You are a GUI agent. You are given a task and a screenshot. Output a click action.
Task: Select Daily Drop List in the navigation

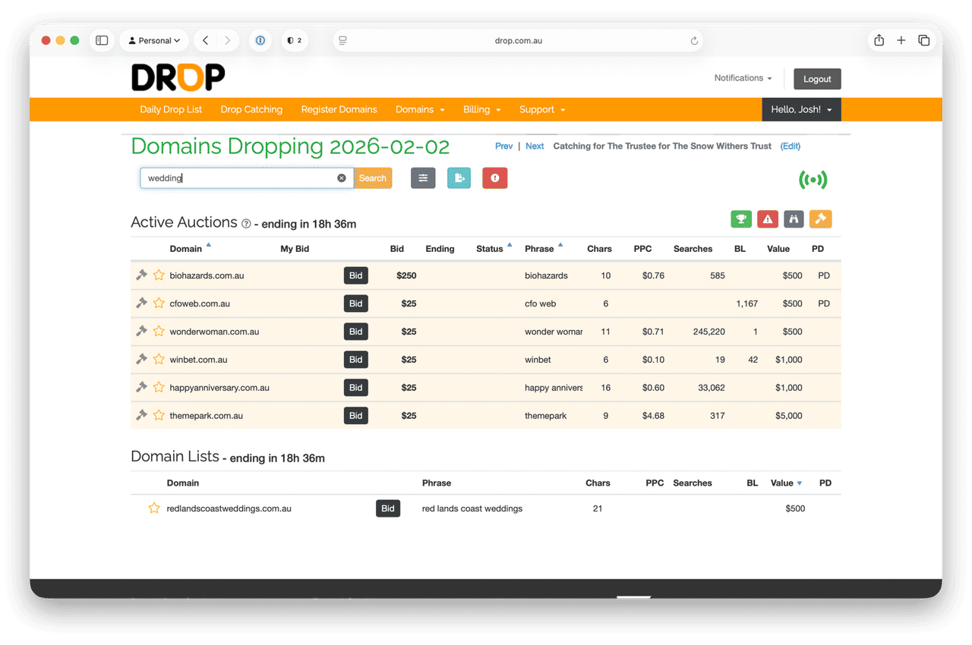point(170,109)
